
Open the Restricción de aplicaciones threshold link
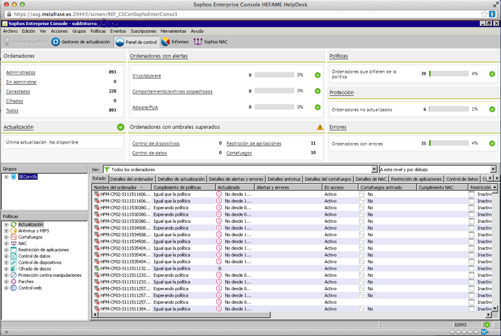click(253, 144)
